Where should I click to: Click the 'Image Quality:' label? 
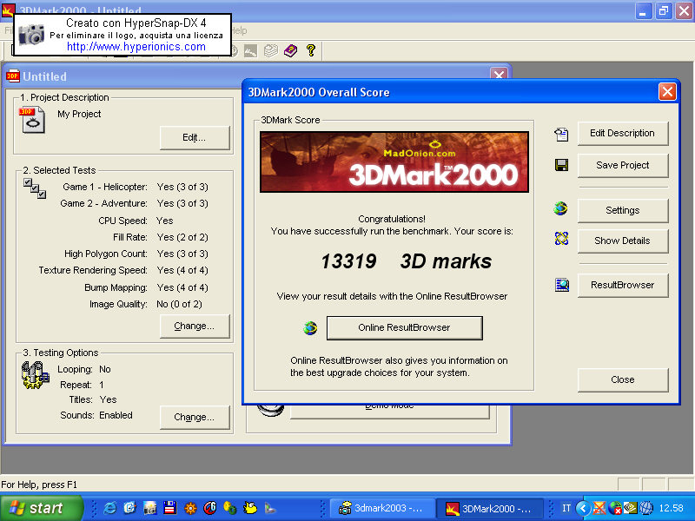point(118,305)
